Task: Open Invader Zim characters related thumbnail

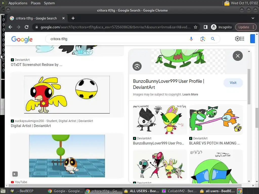Action: click(160, 165)
